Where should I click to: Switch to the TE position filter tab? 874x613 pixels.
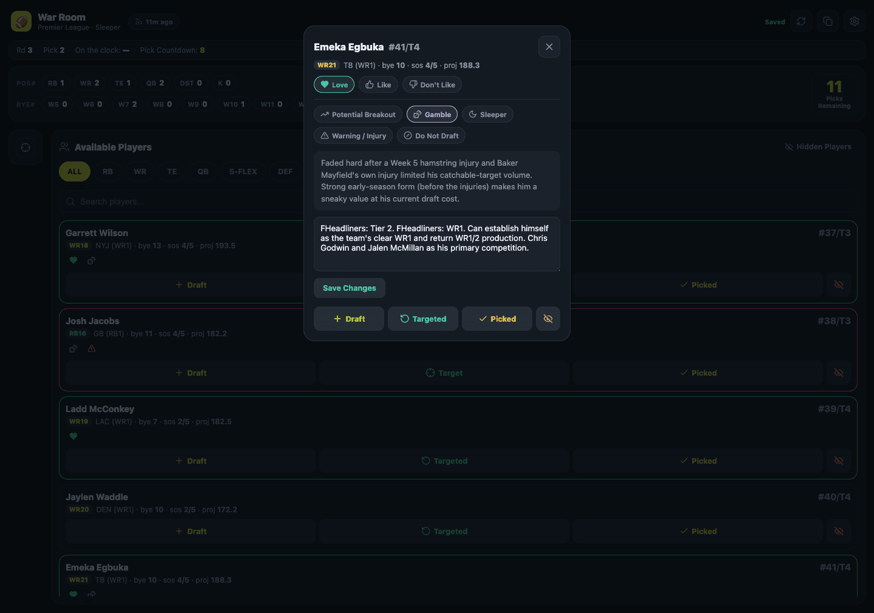pos(172,172)
